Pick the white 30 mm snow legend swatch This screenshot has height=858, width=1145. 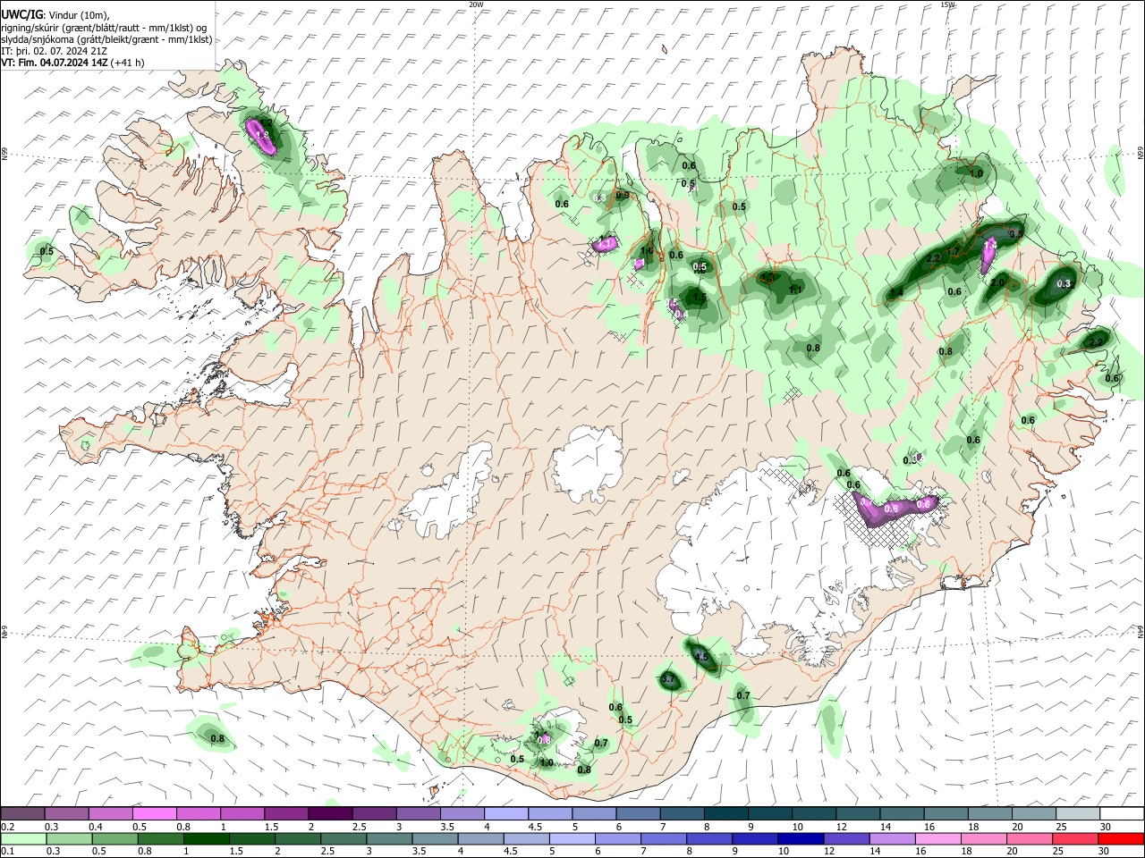[x=1121, y=814]
